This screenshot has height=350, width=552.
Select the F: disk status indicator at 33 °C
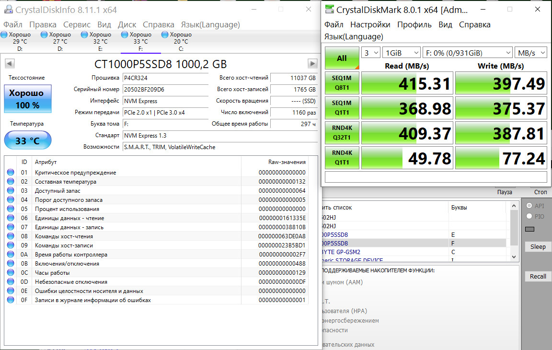pyautogui.click(x=140, y=42)
